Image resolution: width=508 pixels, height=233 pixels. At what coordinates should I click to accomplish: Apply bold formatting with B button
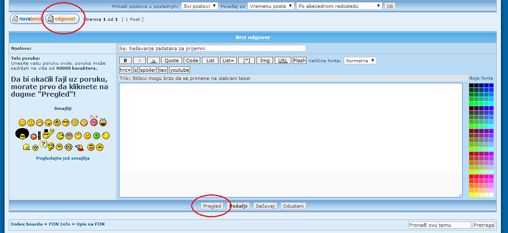(x=125, y=61)
